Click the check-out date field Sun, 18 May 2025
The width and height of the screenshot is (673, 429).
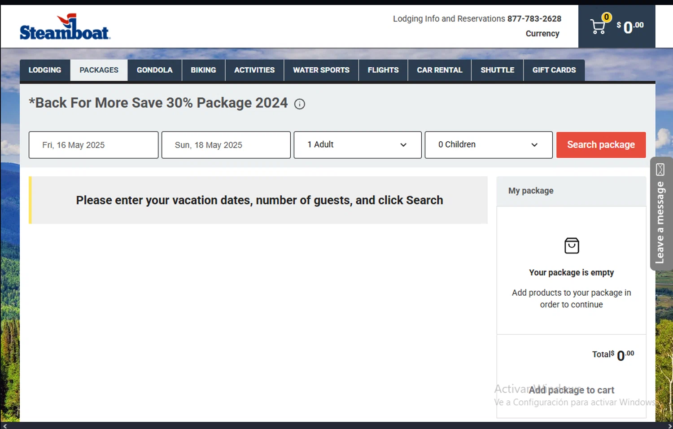226,145
